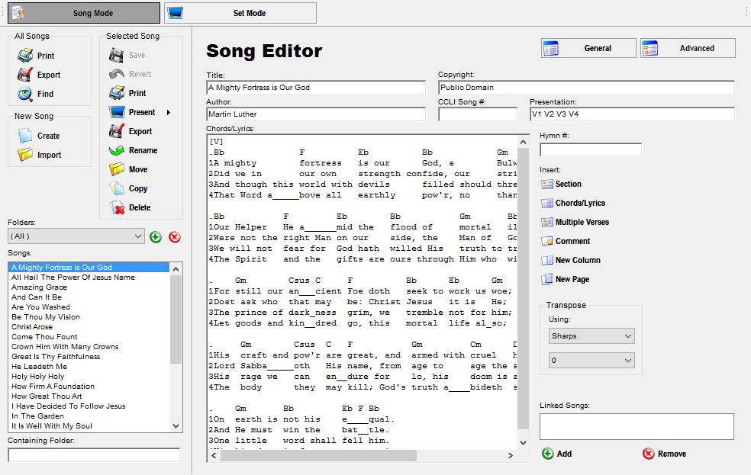Click the Find songs magnifier icon
This screenshot has width=751, height=475.
tap(25, 94)
